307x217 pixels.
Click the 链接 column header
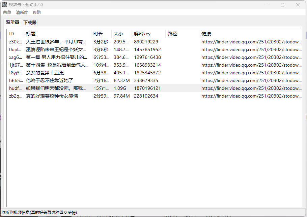205,34
